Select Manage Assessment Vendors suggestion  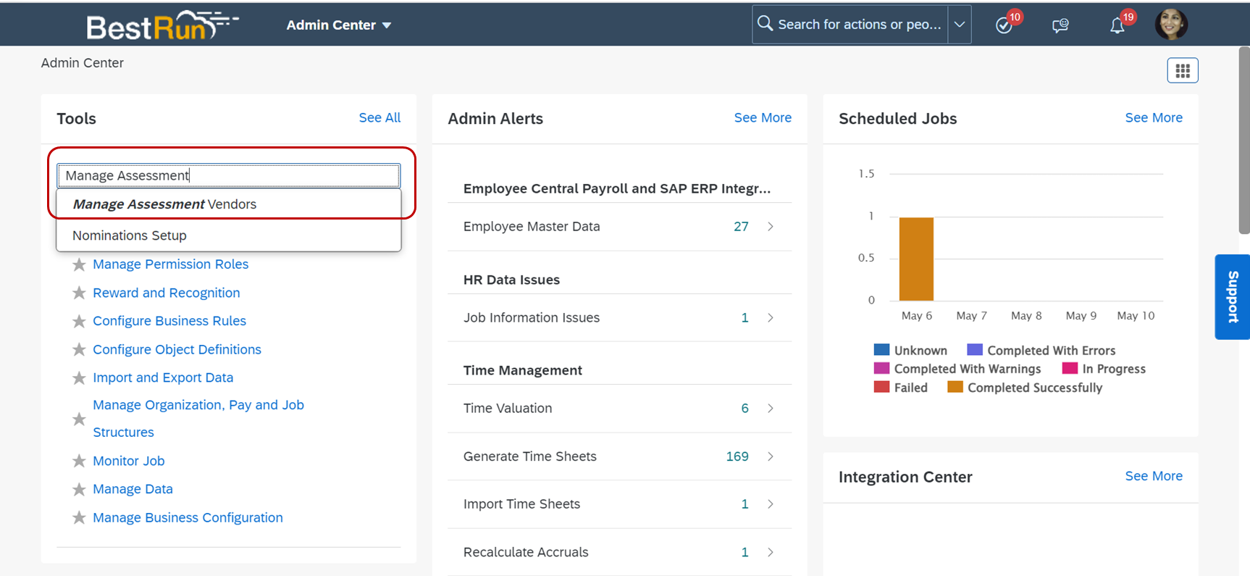[x=164, y=204]
